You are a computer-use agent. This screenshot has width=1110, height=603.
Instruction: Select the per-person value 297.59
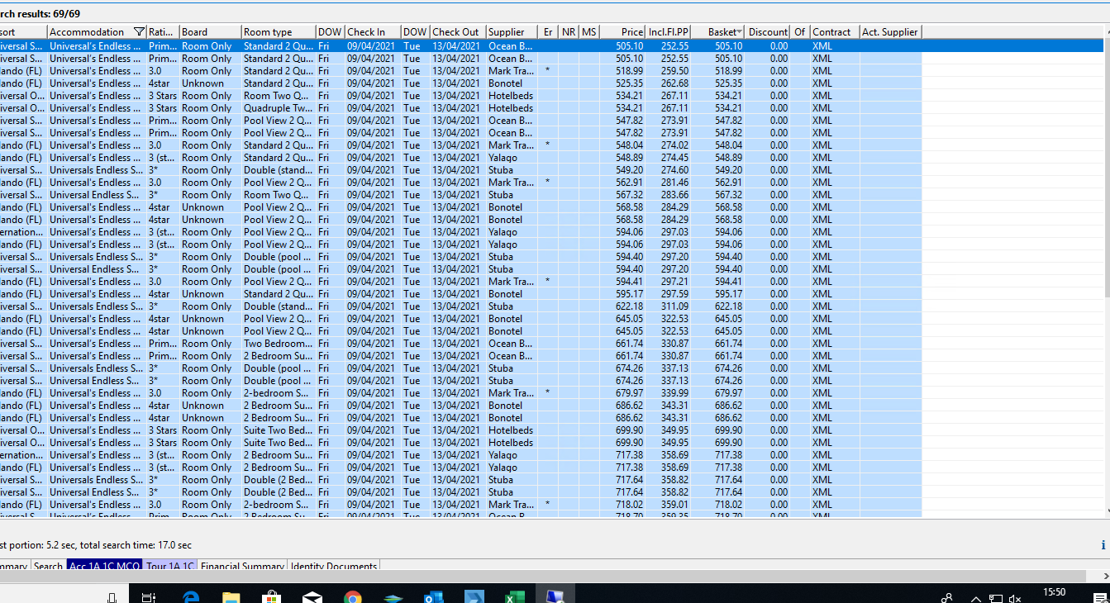(x=674, y=294)
